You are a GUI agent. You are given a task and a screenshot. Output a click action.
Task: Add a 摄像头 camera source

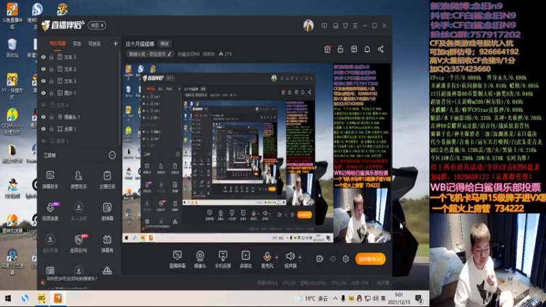tap(200, 259)
